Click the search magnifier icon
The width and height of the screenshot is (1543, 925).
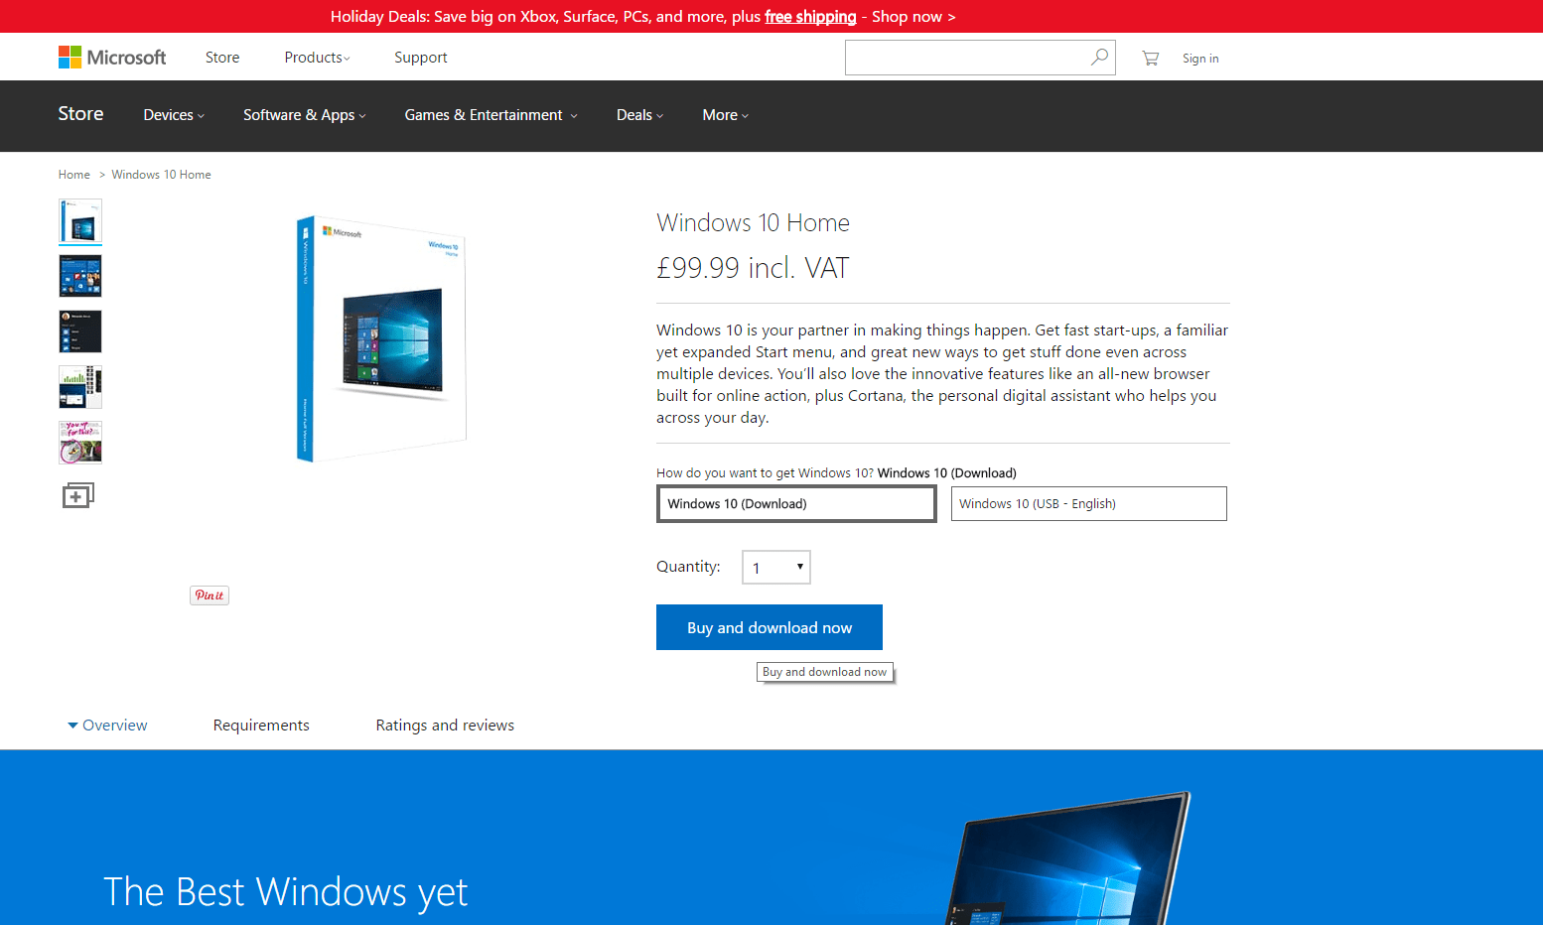(1099, 58)
